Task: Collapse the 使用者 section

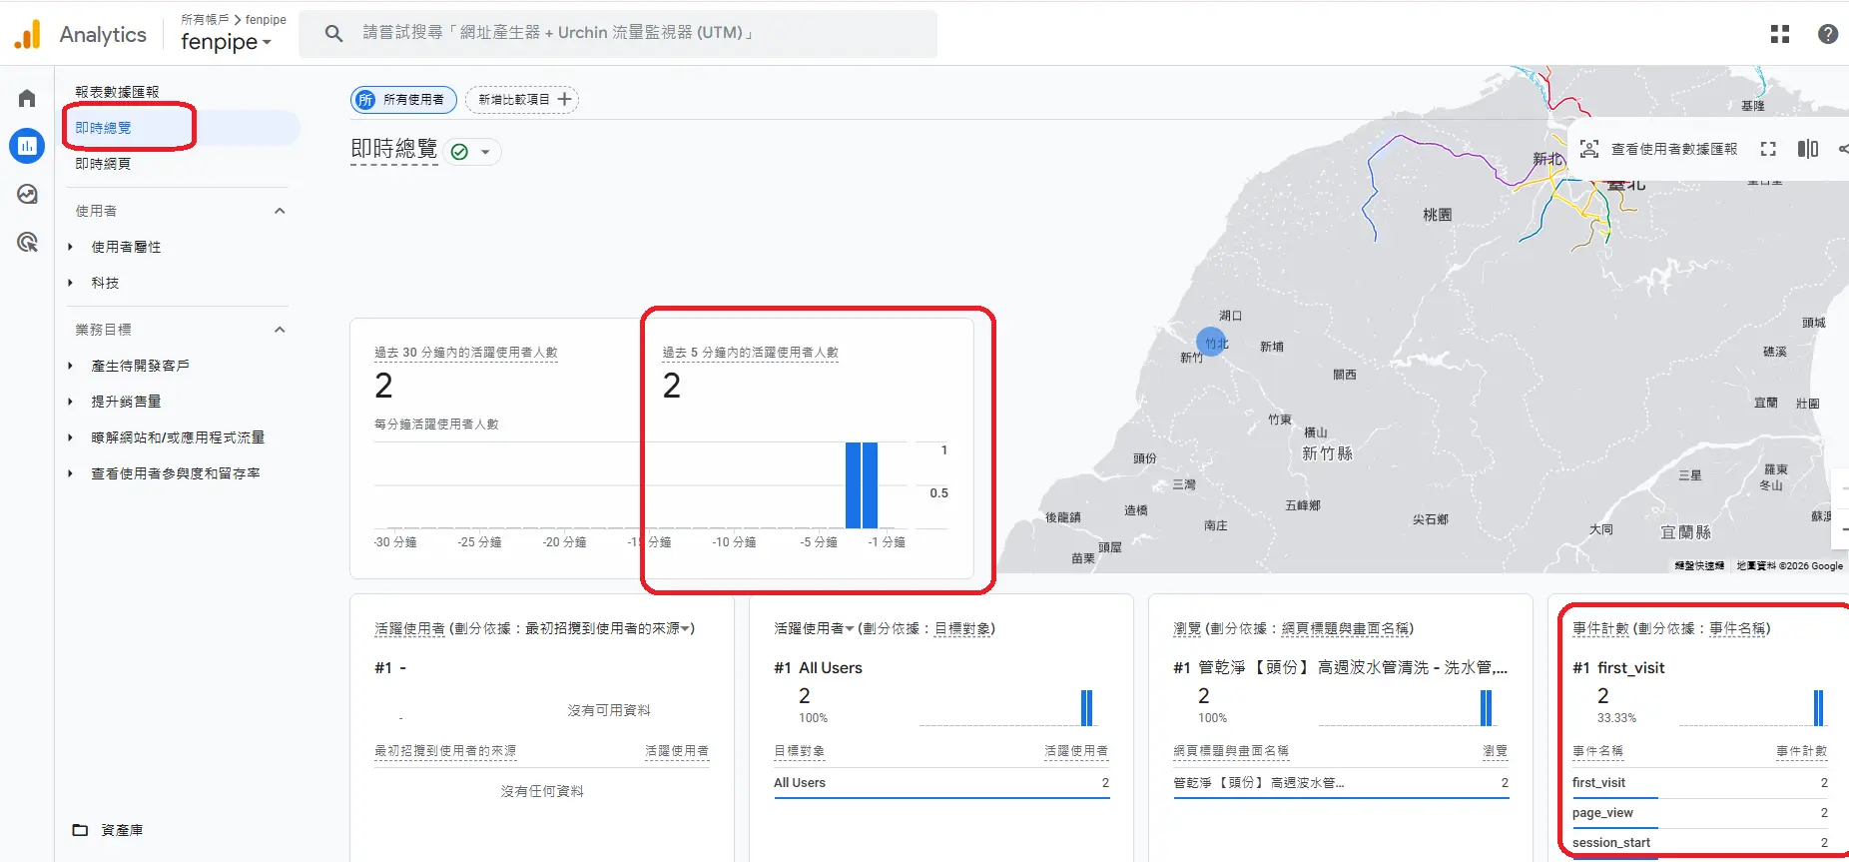Action: 280,211
